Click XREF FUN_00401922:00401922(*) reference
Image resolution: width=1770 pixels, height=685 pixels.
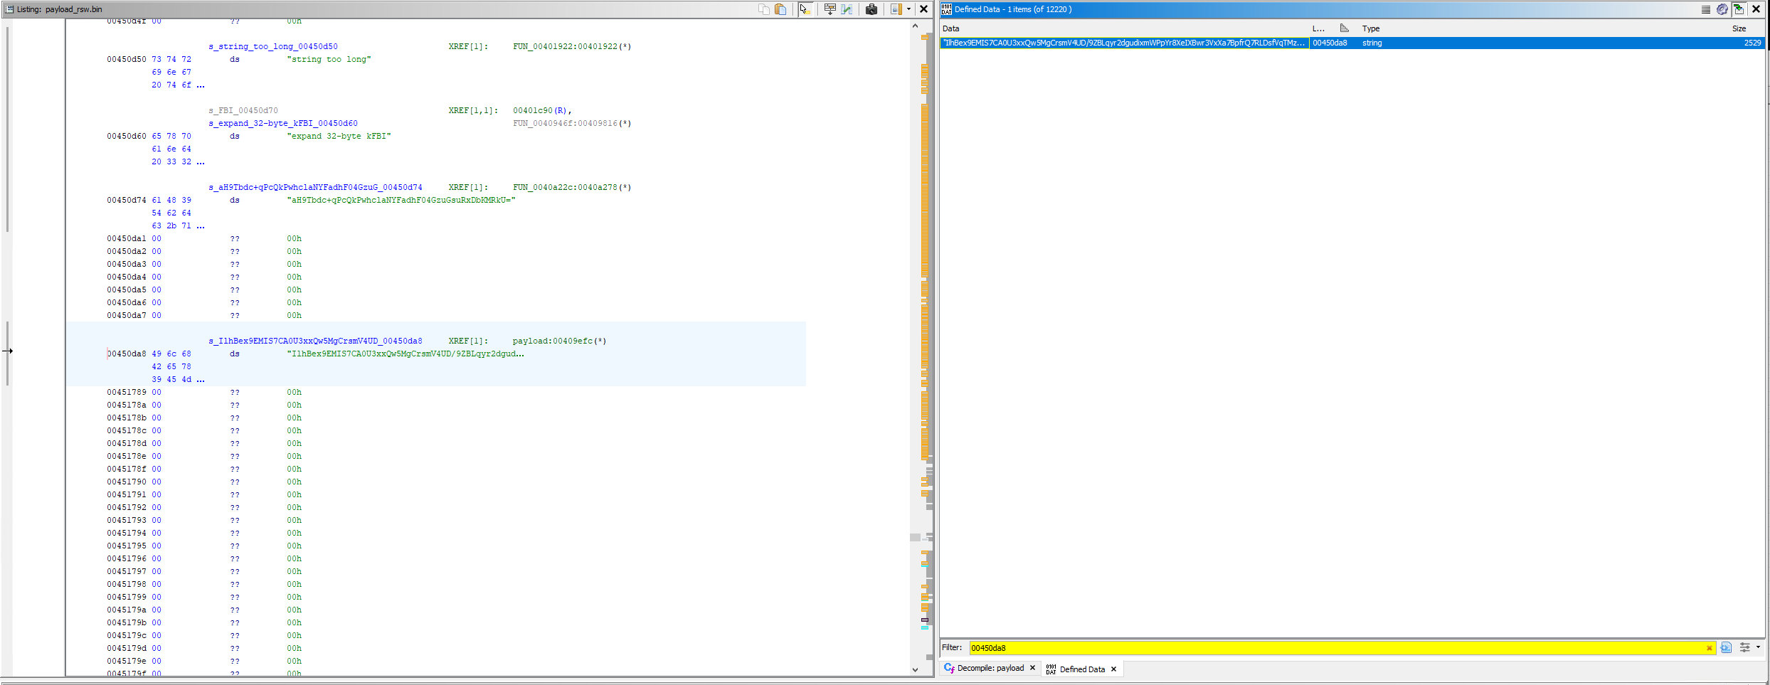[572, 47]
